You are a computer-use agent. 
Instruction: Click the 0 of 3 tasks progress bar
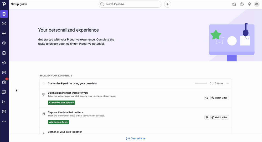point(201,83)
